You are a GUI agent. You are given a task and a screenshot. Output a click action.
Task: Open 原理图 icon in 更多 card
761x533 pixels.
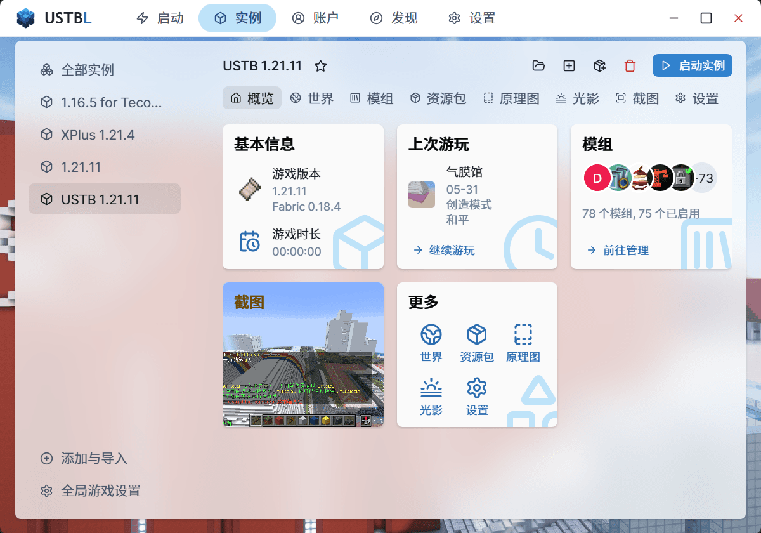click(x=523, y=343)
